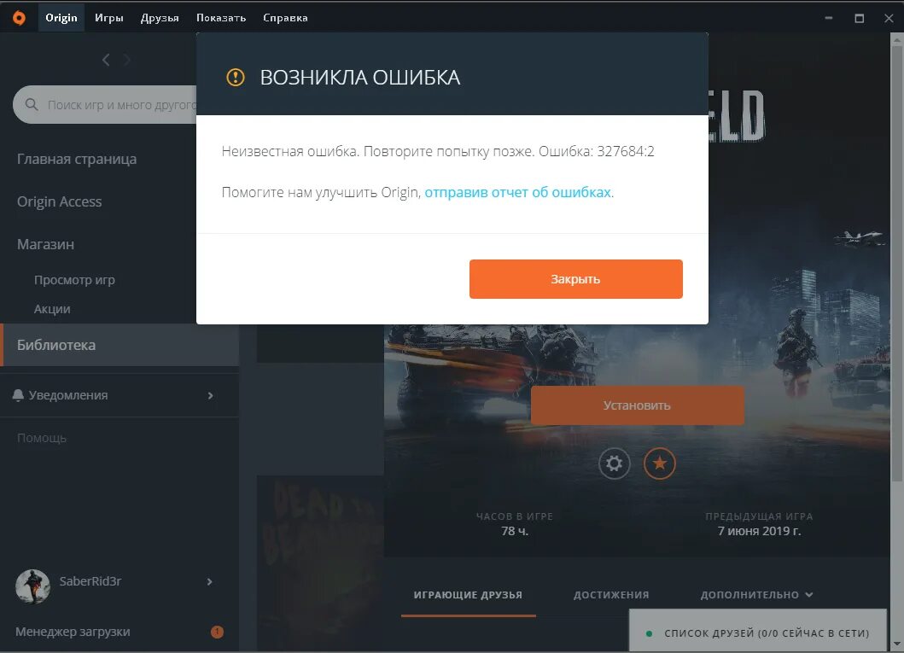Select Просмотр игр under Магазин

click(x=74, y=280)
